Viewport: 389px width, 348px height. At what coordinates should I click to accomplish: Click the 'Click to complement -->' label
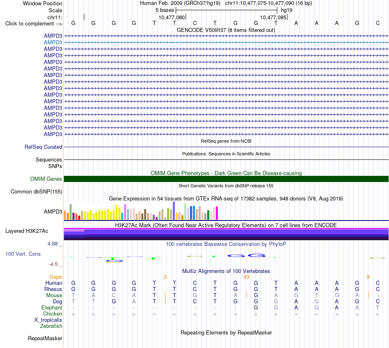coord(34,24)
